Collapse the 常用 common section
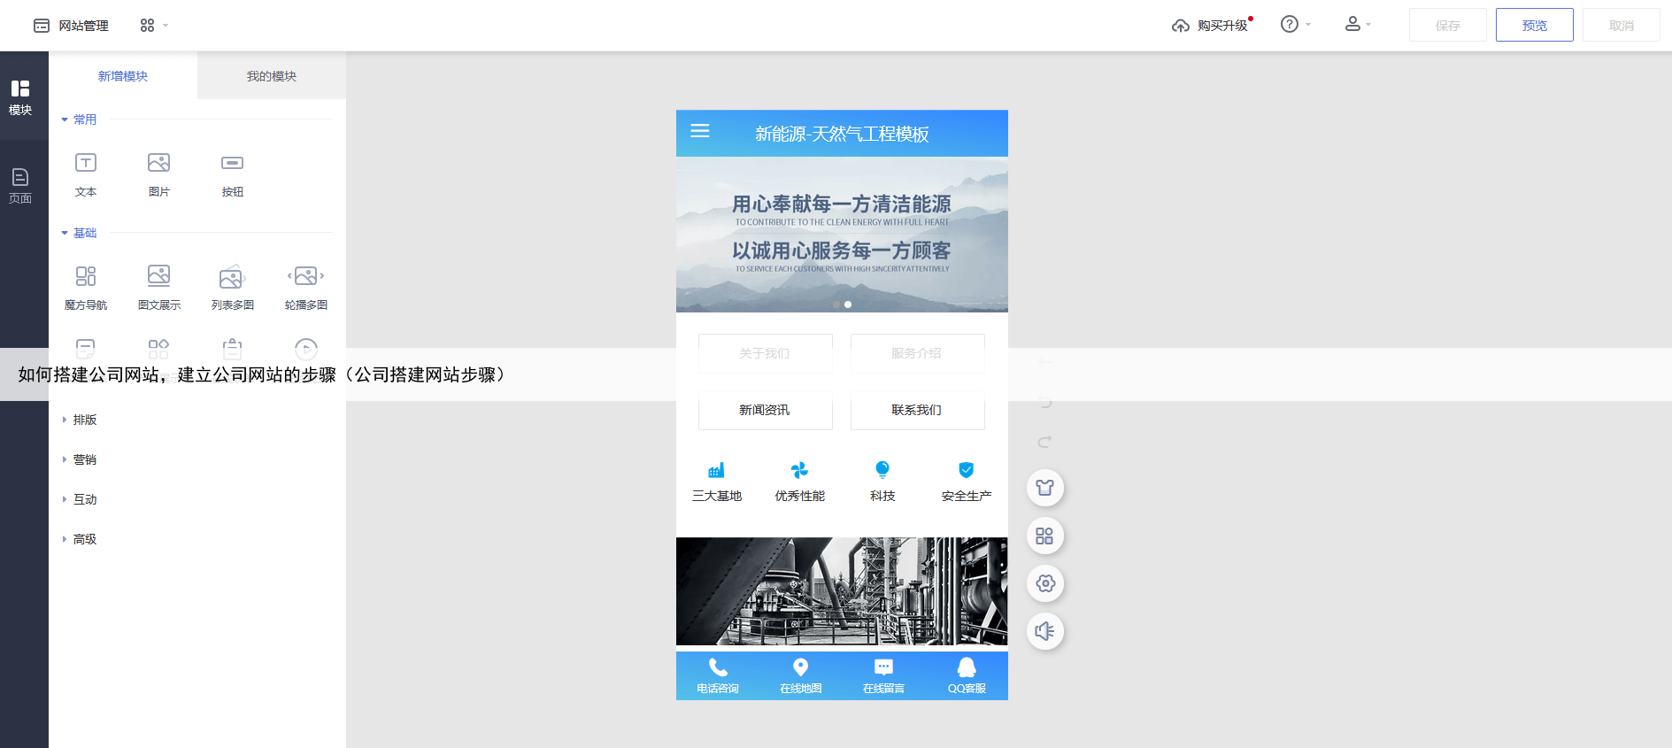Image resolution: width=1672 pixels, height=748 pixels. (x=80, y=120)
